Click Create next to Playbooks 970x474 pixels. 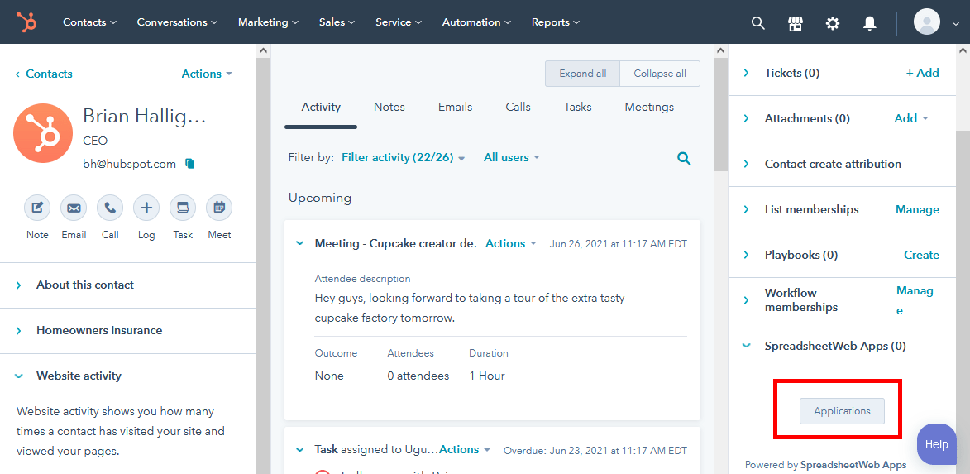pos(922,255)
